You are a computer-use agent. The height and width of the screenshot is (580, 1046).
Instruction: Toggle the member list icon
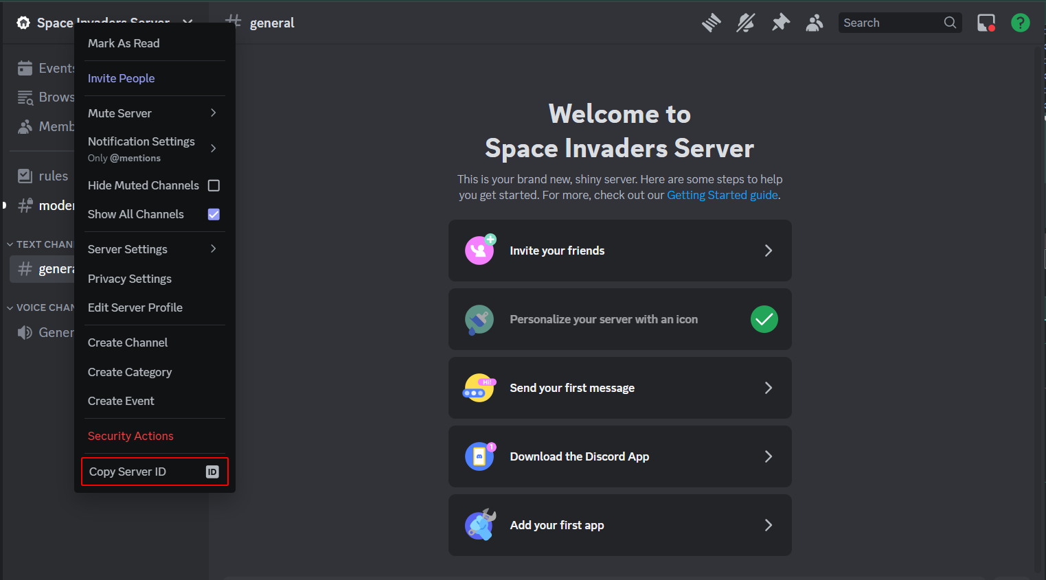815,23
